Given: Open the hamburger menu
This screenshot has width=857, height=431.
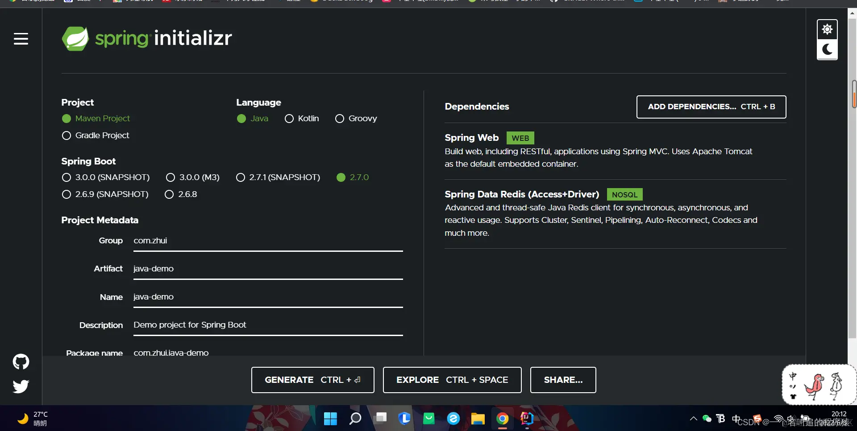Looking at the screenshot, I should [x=21, y=39].
